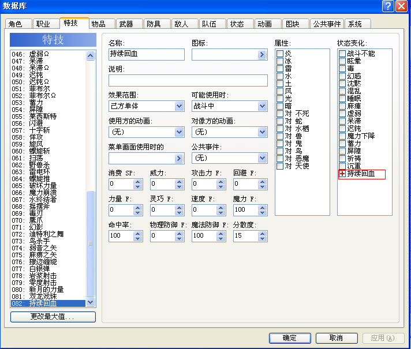The image size is (411, 349).
Task: Select skill 067: 水终结者
Action: coord(48,200)
